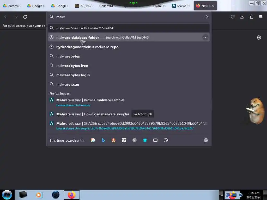267x200 pixels.
Task: Switch to the second Google Drive tab
Action: [x=36, y=6]
